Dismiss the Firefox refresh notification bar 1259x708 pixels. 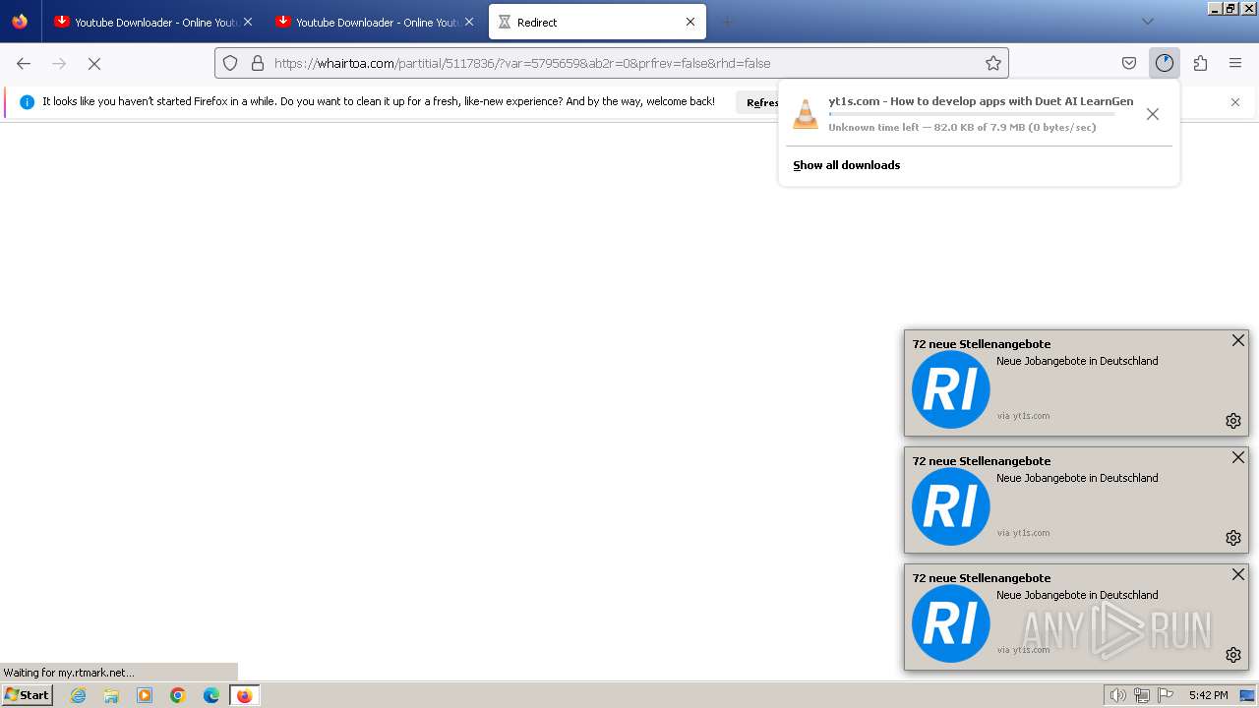coord(1235,102)
